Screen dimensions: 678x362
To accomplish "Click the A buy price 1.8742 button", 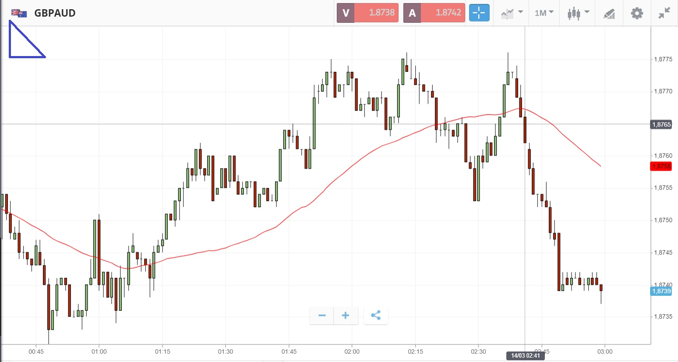I will (434, 13).
